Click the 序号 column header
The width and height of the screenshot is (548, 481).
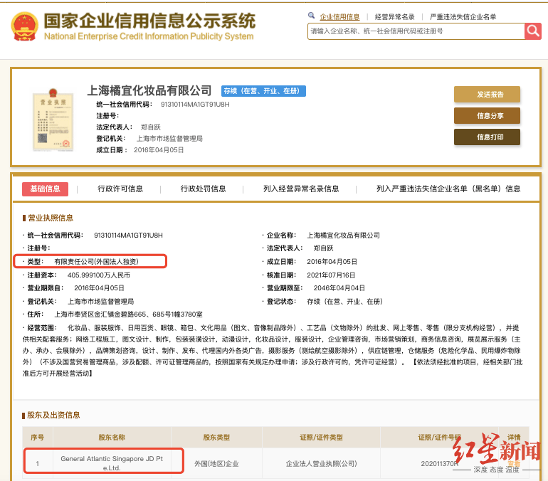[38, 438]
